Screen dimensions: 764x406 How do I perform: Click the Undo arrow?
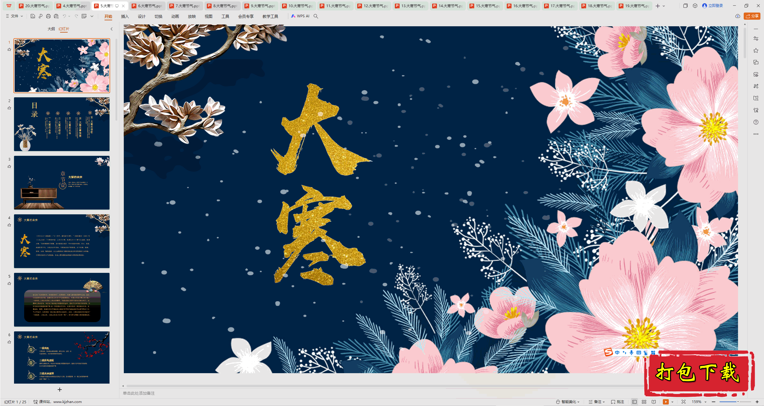tap(64, 16)
